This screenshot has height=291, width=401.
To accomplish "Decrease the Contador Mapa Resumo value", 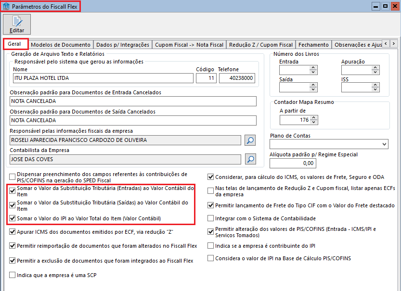I will [x=314, y=122].
